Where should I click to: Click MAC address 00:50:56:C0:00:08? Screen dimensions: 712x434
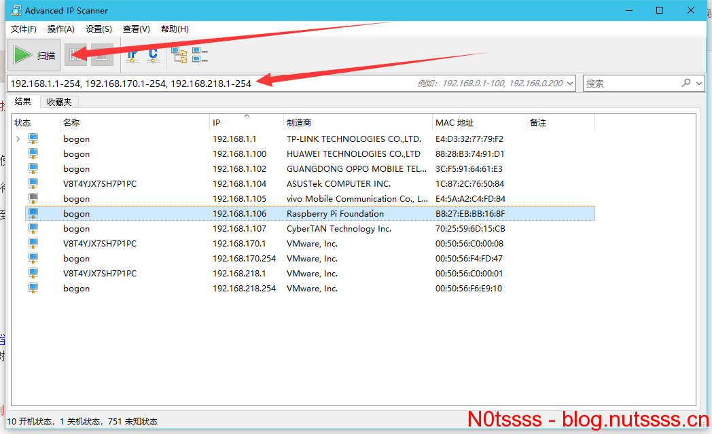[x=469, y=244]
